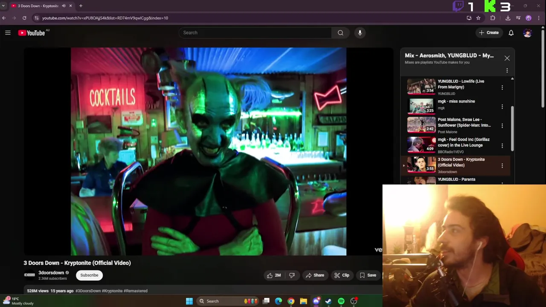Subscribe to the 3doorsdown channel
546x307 pixels.
click(x=90, y=275)
